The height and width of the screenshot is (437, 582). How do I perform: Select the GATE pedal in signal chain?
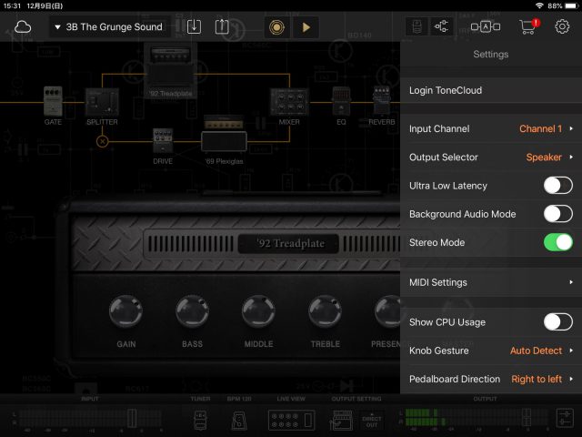pyautogui.click(x=53, y=101)
